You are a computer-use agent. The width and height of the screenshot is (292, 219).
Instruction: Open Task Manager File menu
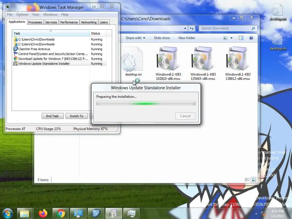(10, 15)
